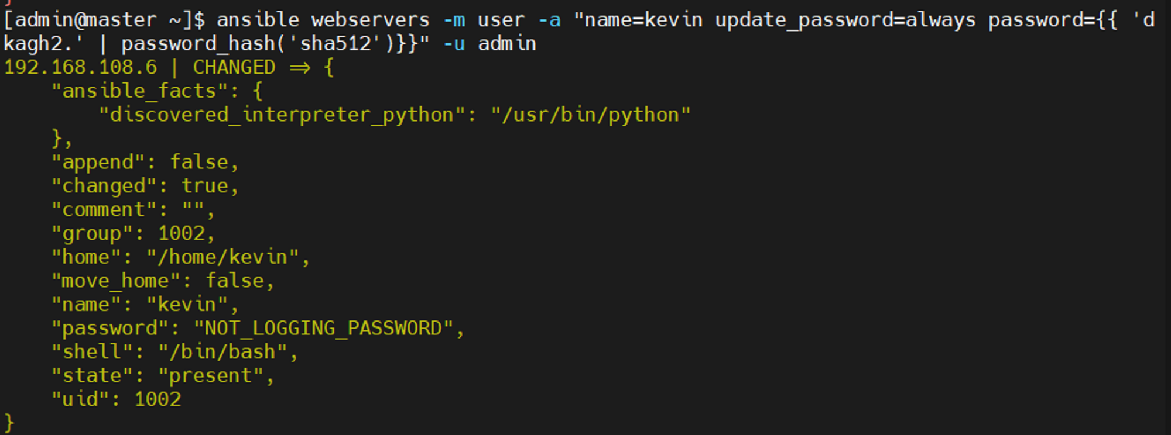Select the host IP 192.168.108.6
Viewport: 1171px width, 435px height.
tap(80, 67)
